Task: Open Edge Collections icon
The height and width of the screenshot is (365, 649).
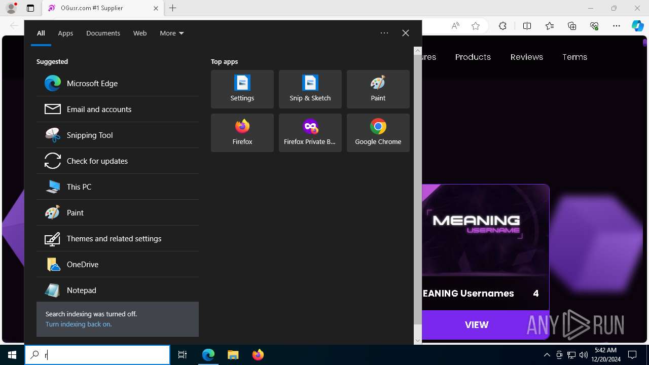Action: (x=572, y=26)
